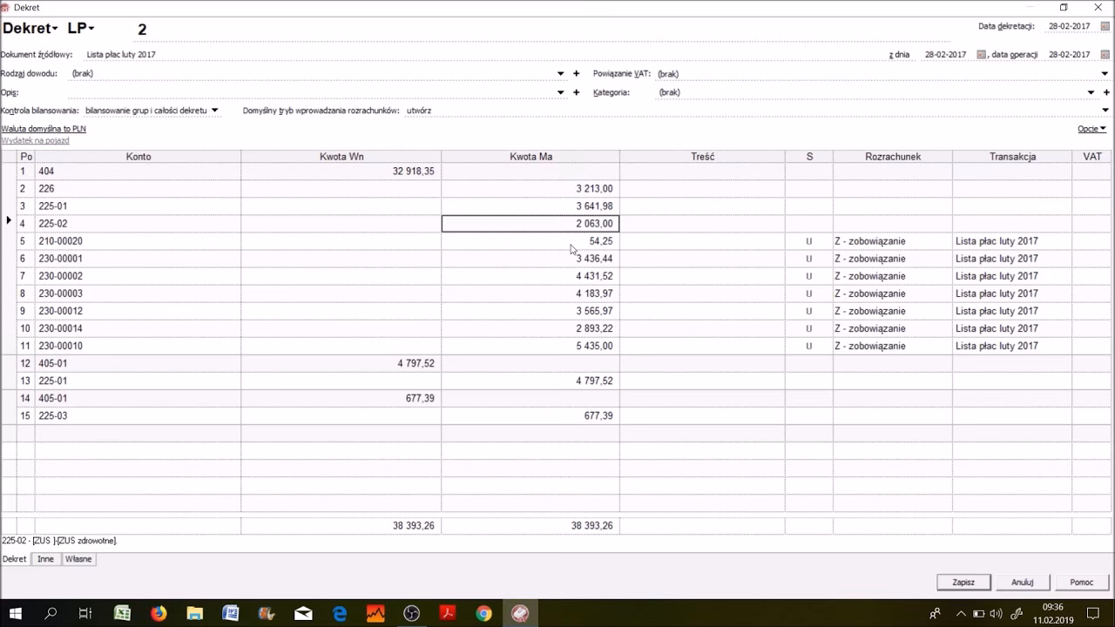Viewport: 1115px width, 627px height.
Task: Switch to the Inne tab
Action: click(x=45, y=559)
